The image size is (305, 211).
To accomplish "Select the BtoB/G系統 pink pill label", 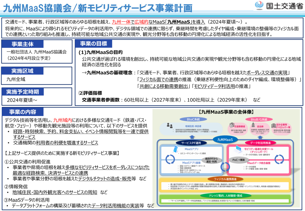I will (x=259, y=119).
